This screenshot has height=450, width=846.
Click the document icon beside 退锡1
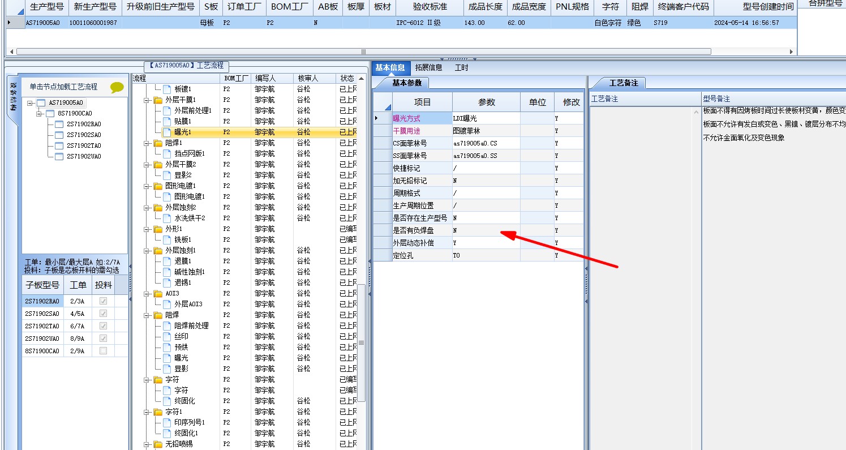[167, 282]
